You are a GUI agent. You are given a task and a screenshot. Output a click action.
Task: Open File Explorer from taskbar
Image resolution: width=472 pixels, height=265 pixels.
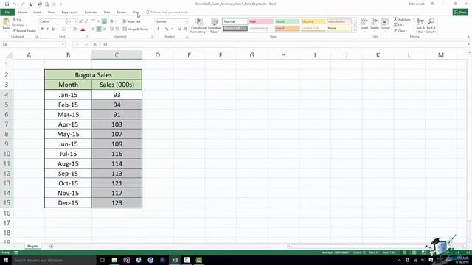(114, 260)
